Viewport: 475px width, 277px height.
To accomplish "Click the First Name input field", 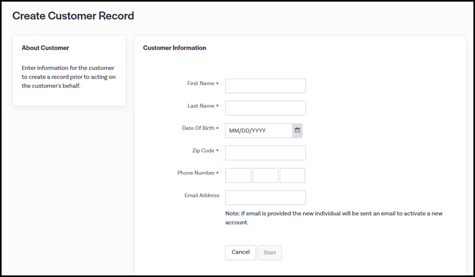I will 265,86.
